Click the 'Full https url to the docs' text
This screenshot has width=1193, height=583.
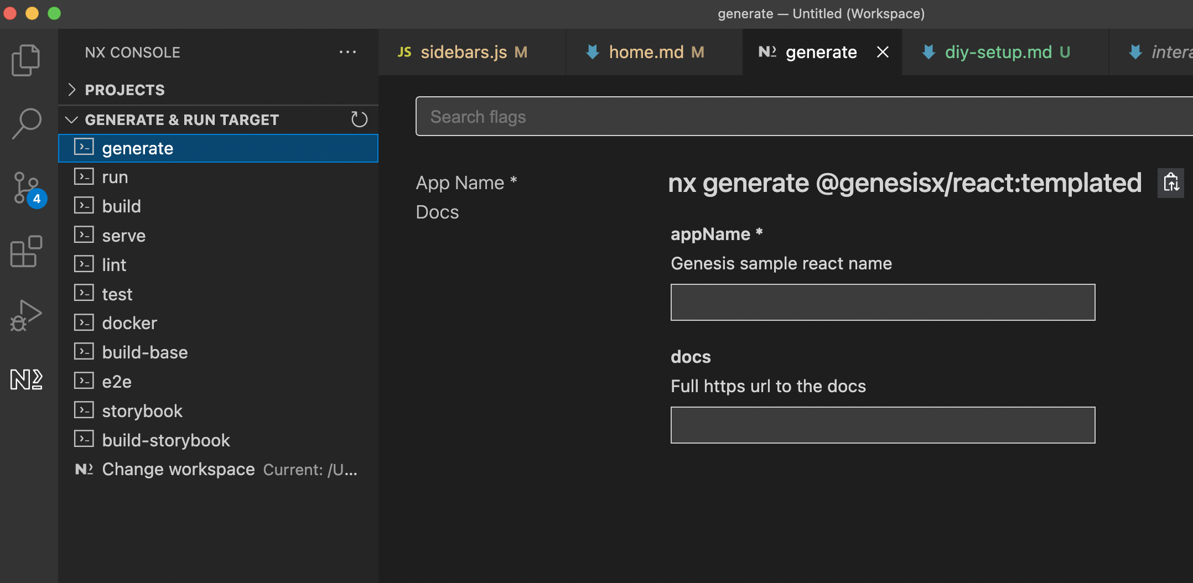pyautogui.click(x=768, y=386)
